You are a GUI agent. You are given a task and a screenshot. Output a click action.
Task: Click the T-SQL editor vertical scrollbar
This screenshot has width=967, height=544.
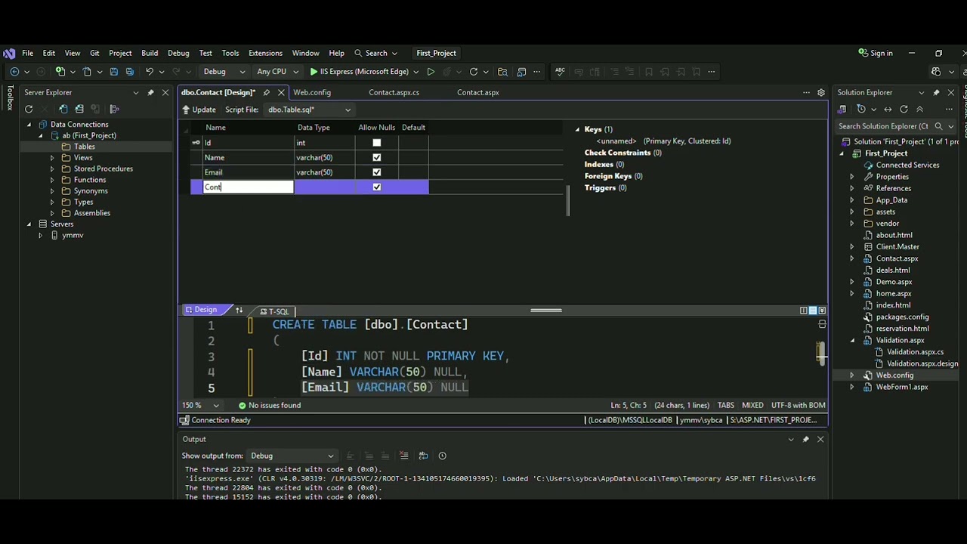pos(822,355)
